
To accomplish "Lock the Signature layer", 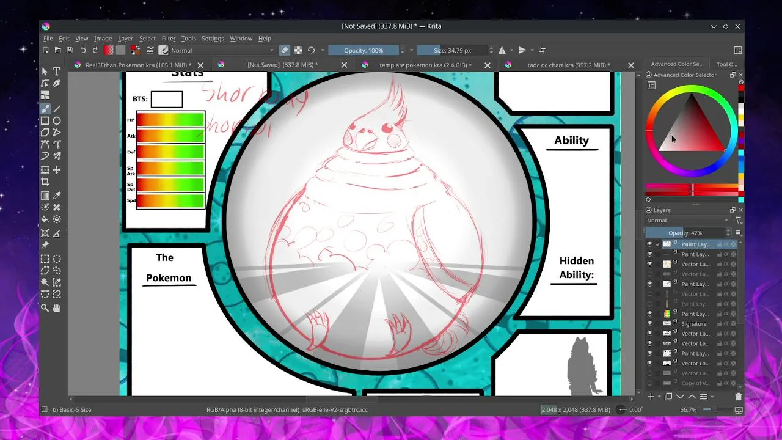I will tap(720, 324).
